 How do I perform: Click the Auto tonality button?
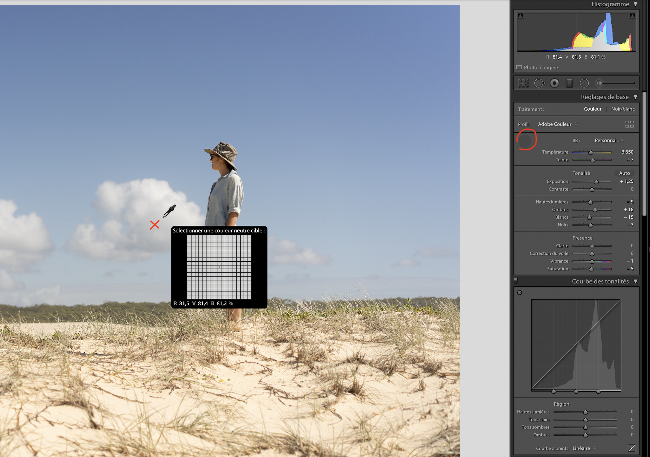click(624, 173)
